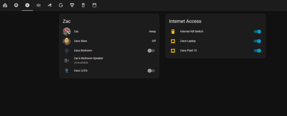Open the lights view with bulb icon
The image size is (287, 116).
point(38,5)
